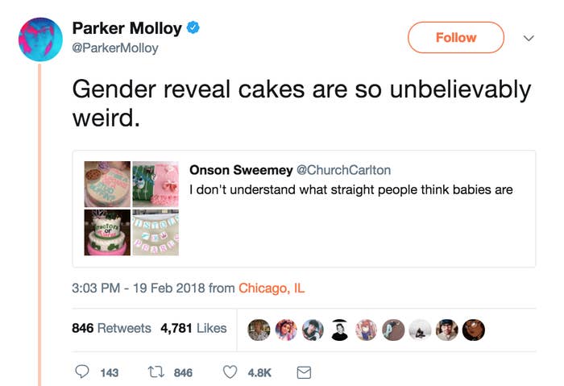The height and width of the screenshot is (386, 564).
Task: Follow Parker Molloy
Action: (456, 37)
